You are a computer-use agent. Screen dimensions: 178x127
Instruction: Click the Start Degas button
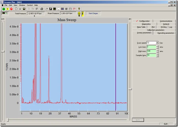[x=93, y=13]
